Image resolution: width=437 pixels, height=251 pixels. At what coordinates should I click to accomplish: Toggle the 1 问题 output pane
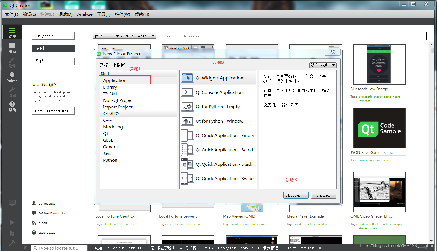click(x=96, y=248)
